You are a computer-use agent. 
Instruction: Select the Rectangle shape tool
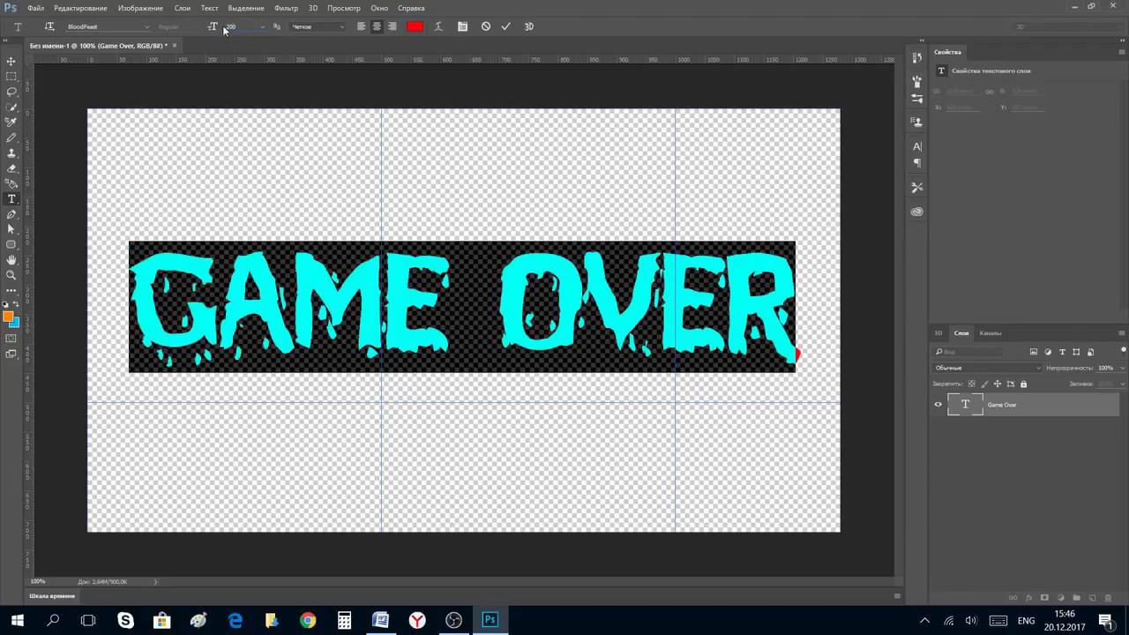11,244
